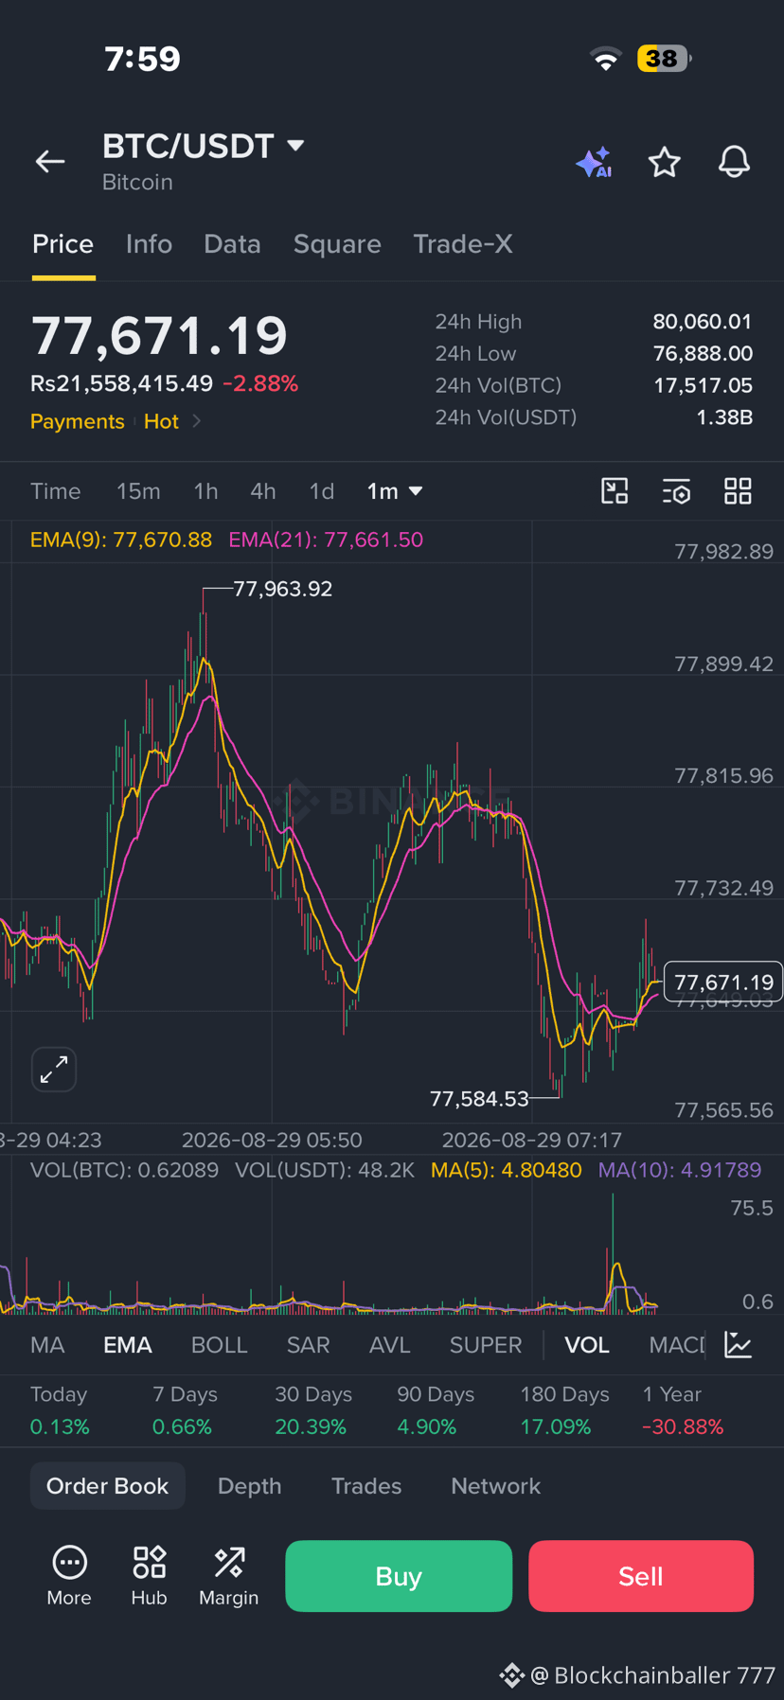Viewport: 784px width, 1700px height.
Task: Toggle the EMA indicator
Action: 128,1345
